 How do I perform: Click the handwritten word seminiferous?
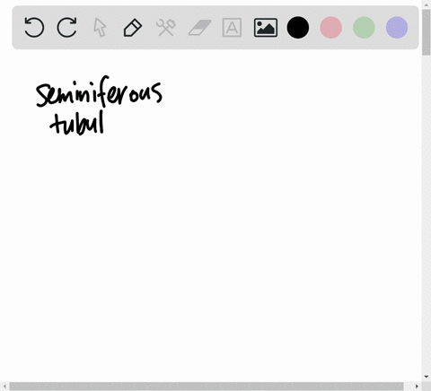click(x=99, y=91)
